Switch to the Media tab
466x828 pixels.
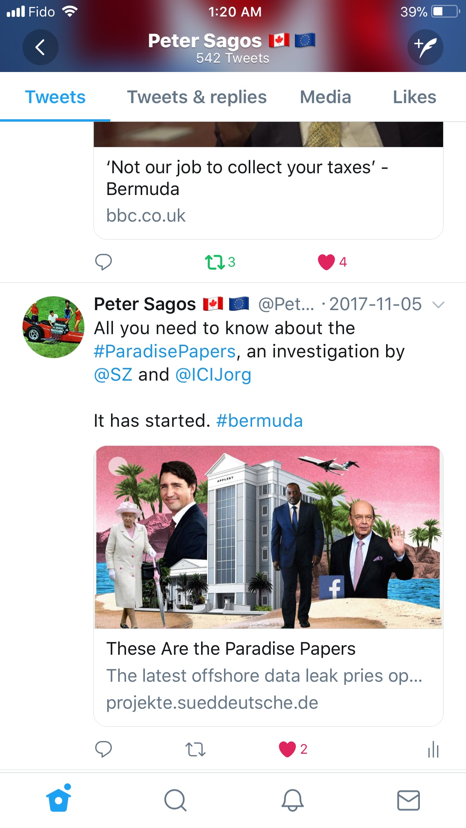coord(325,97)
